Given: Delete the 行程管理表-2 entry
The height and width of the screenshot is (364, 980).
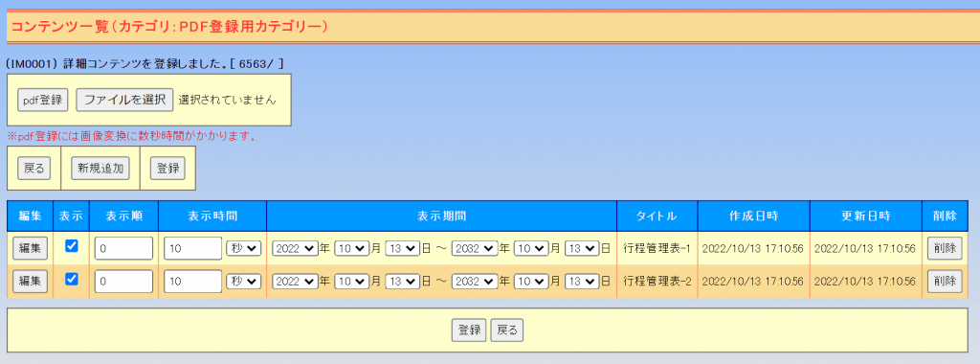Looking at the screenshot, I should coord(945,282).
